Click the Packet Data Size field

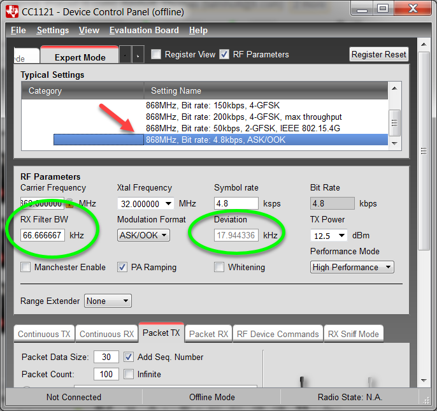point(106,357)
